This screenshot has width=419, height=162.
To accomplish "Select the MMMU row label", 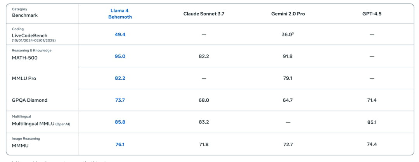I will pos(20,146).
